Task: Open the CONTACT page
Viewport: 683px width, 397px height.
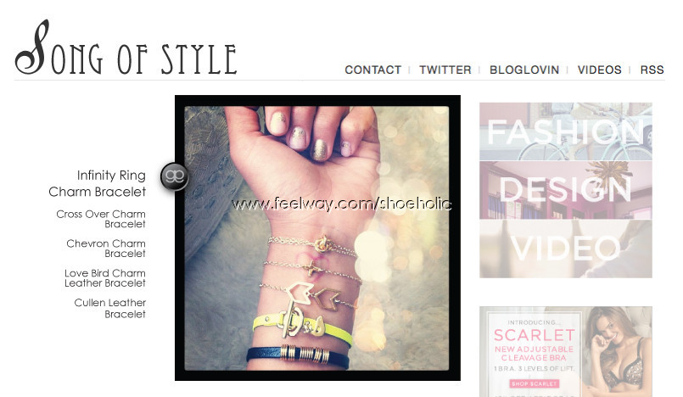Action: [x=372, y=70]
